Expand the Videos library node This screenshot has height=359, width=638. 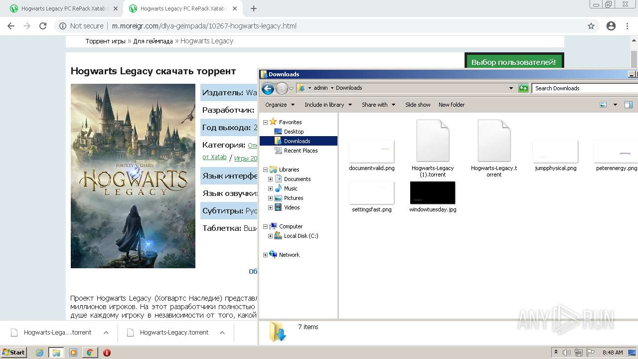click(x=270, y=207)
